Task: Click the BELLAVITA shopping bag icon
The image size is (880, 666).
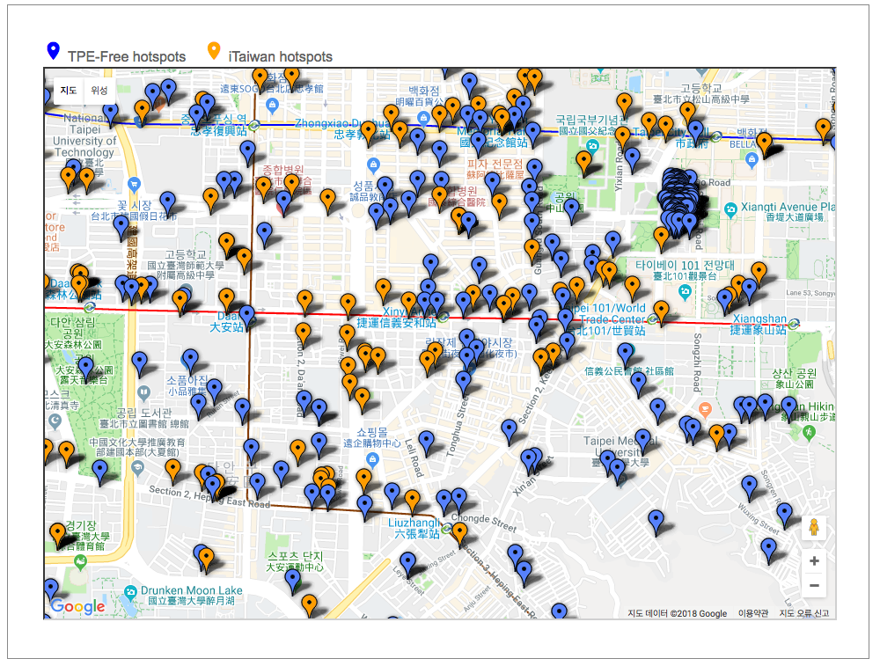Action: pos(752,160)
